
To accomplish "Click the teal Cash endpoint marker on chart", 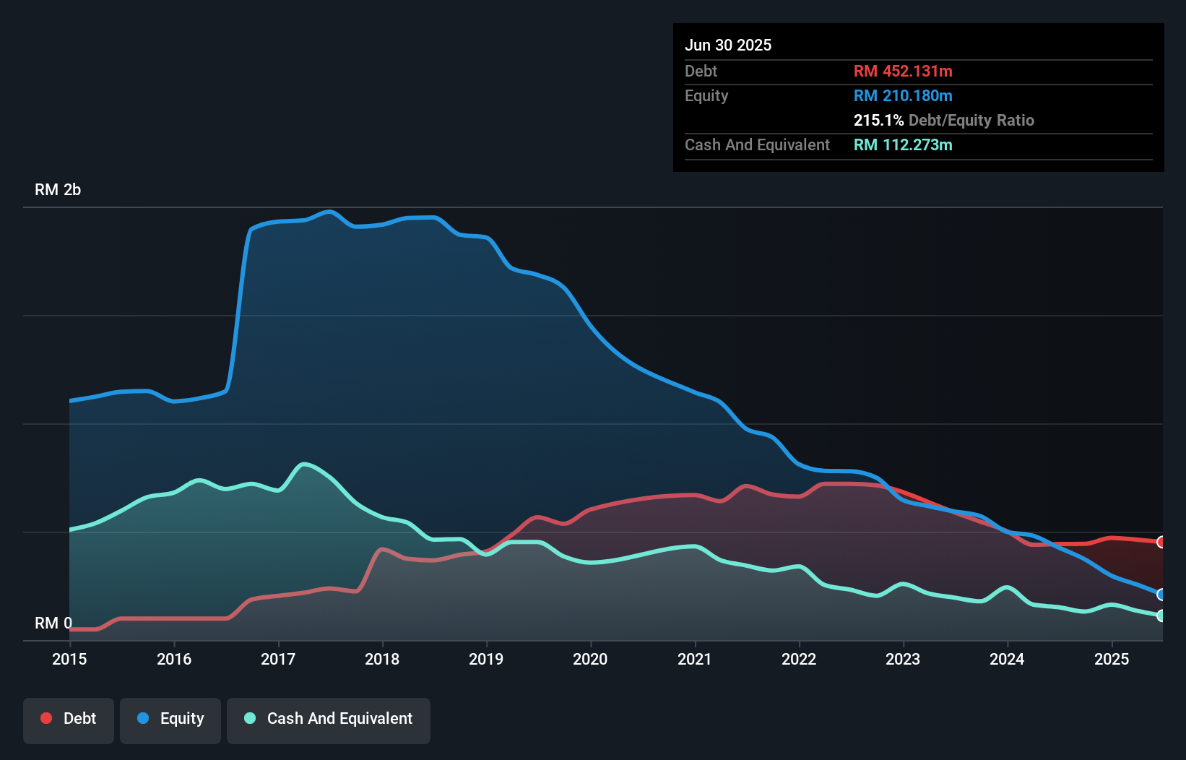I will click(1161, 616).
